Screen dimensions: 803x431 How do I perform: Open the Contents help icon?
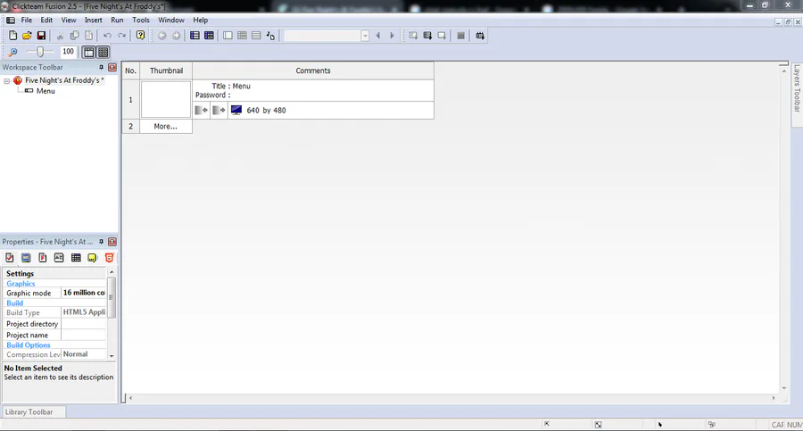(x=140, y=36)
